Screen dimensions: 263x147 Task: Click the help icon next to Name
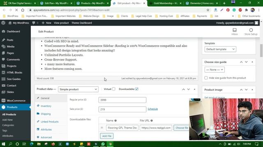[x=115, y=120]
